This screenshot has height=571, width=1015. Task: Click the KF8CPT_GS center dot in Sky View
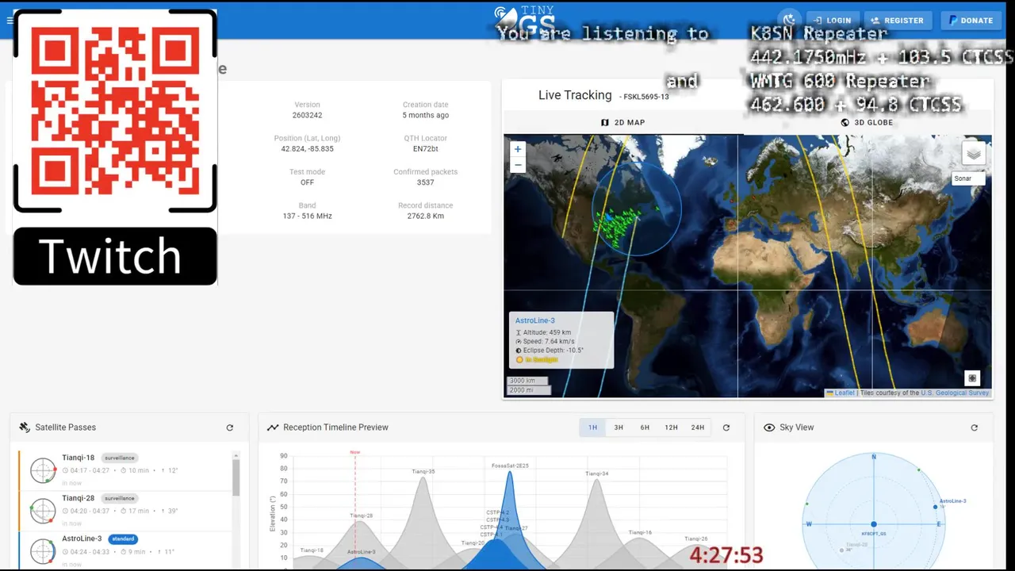click(x=874, y=524)
